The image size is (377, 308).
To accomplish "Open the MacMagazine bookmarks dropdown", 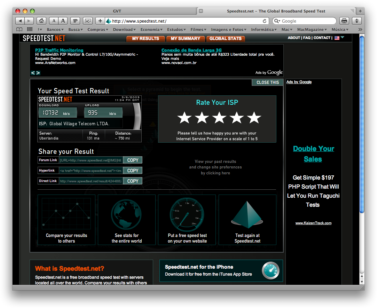I will 312,30.
